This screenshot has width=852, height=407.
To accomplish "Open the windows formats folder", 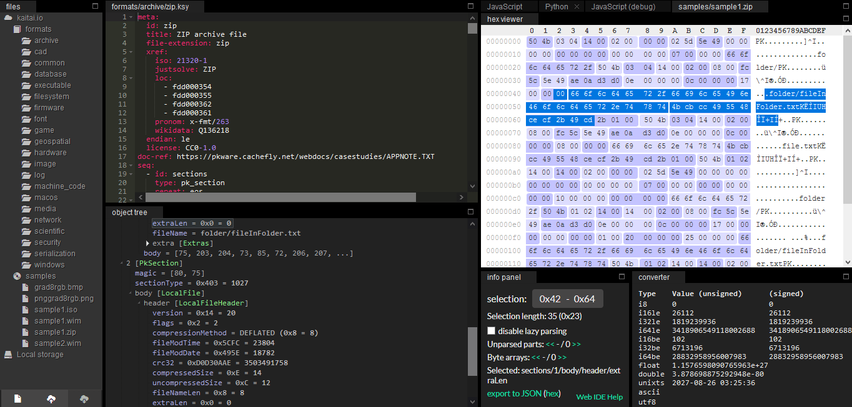I will [49, 265].
